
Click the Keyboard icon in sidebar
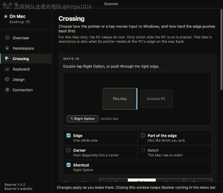pos(7,69)
